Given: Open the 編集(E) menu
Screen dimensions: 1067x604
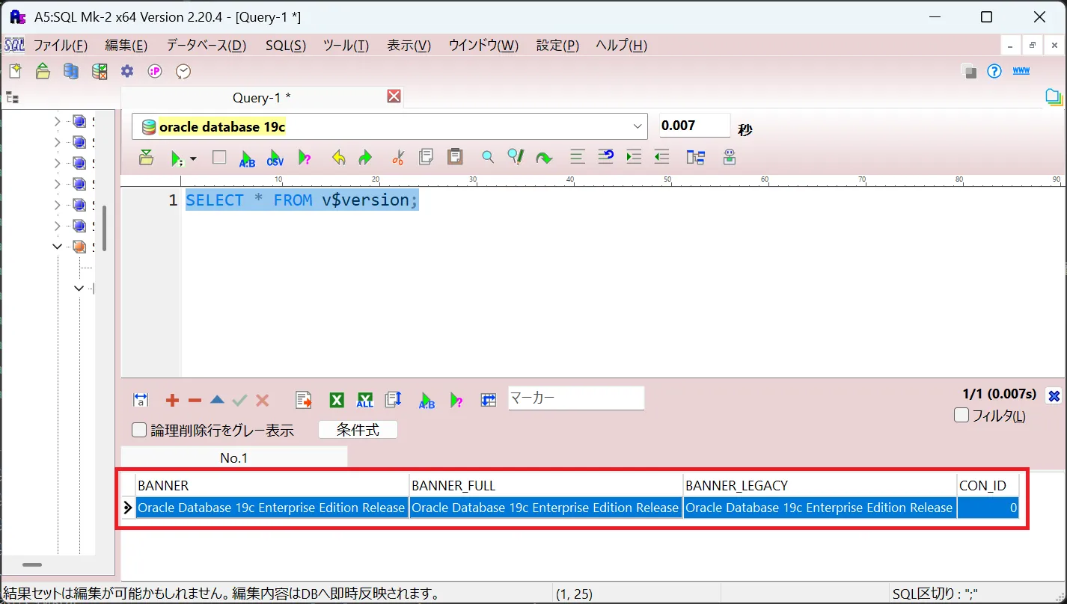Looking at the screenshot, I should coord(126,45).
